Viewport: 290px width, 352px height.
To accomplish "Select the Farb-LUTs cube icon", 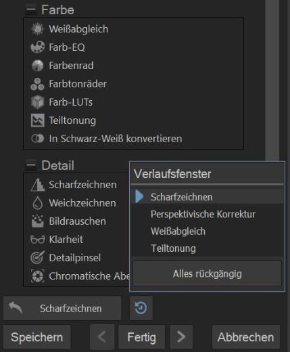I will pos(37,102).
